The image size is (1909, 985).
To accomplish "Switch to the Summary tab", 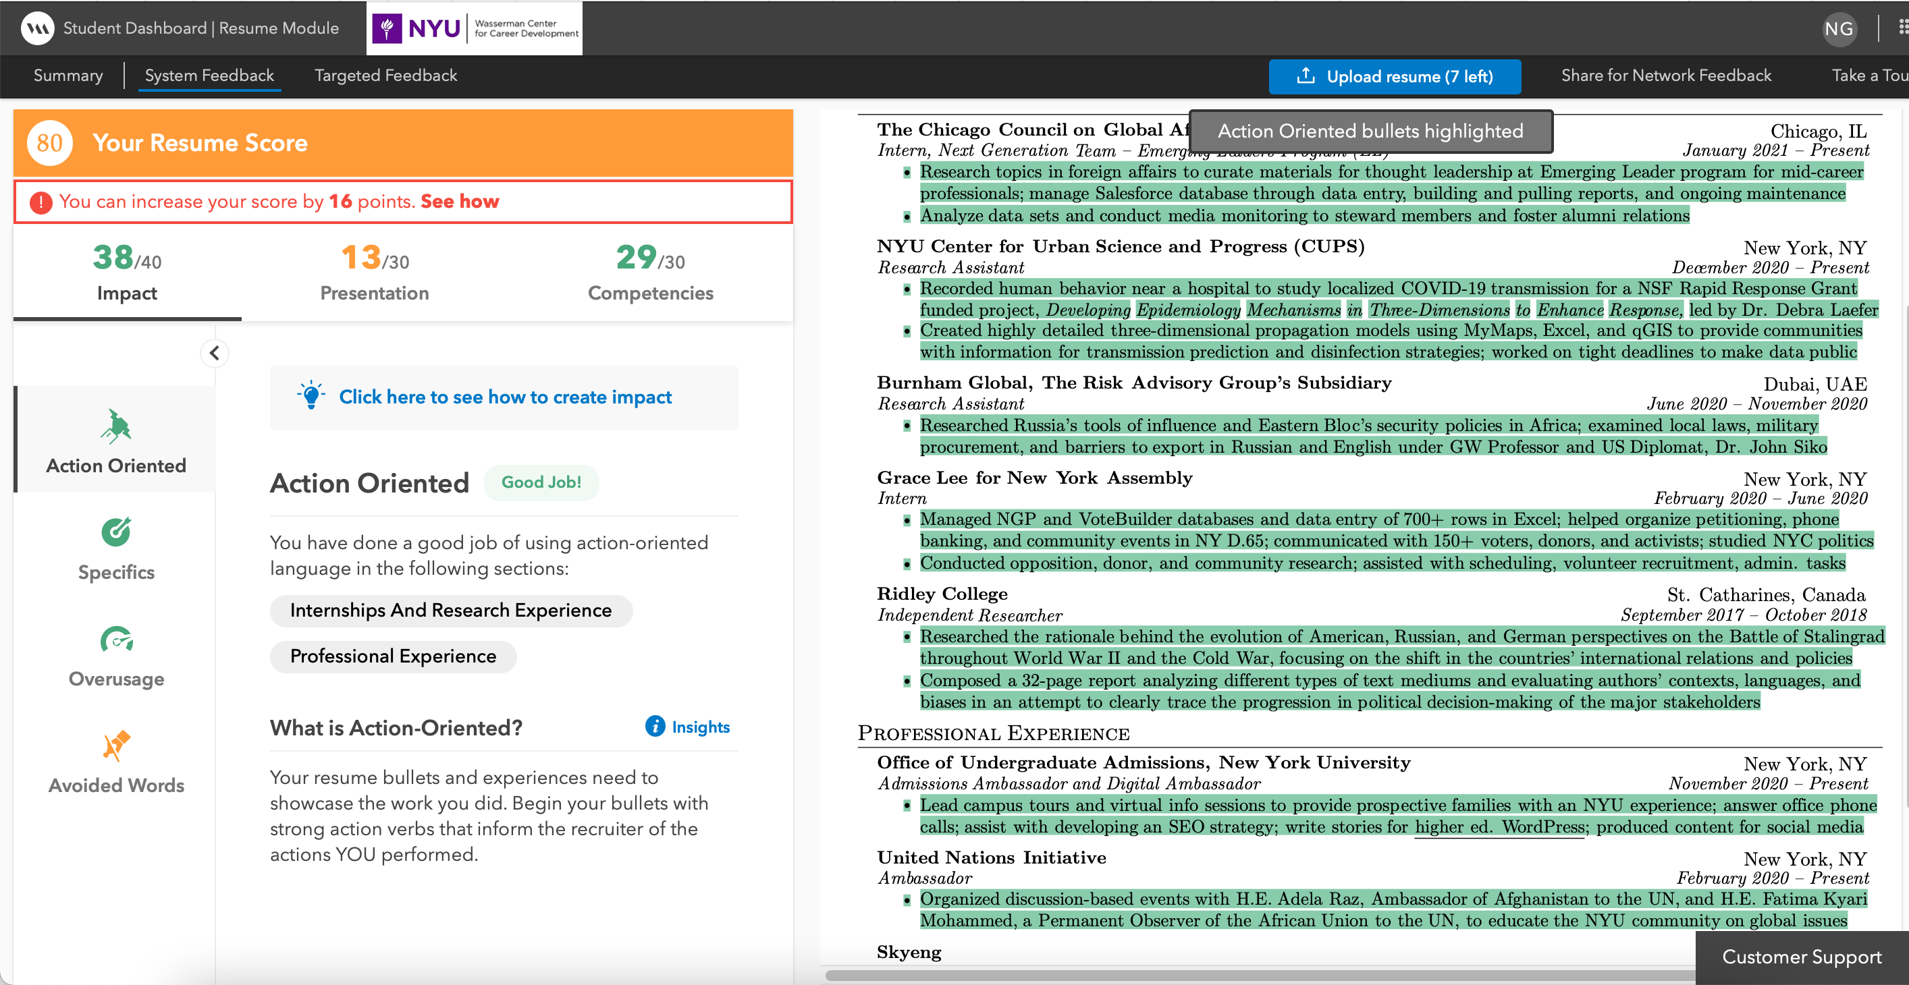I will [68, 76].
